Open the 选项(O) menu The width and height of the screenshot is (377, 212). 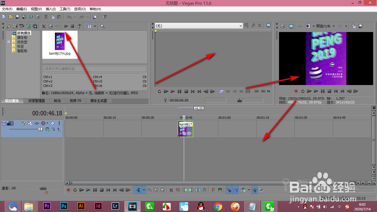pyautogui.click(x=80, y=9)
